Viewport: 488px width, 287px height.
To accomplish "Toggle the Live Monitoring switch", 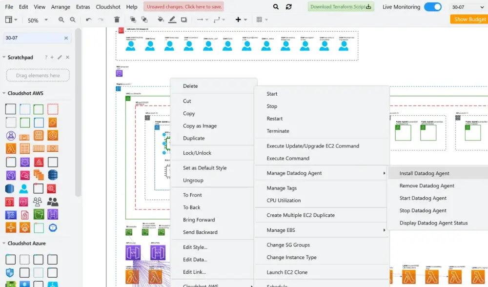I will click(x=432, y=6).
